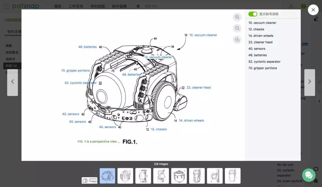Screen dimensions: 322x187
Task: Open the first thumbnail in image strip
Action: coord(89,180)
